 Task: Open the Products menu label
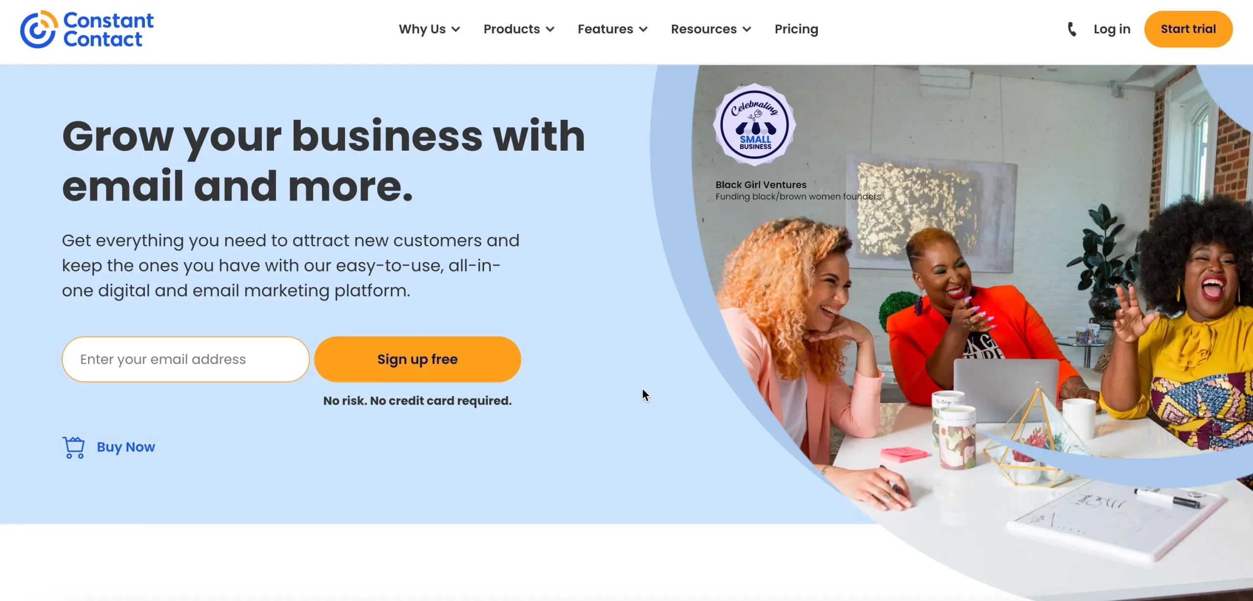pyautogui.click(x=511, y=29)
